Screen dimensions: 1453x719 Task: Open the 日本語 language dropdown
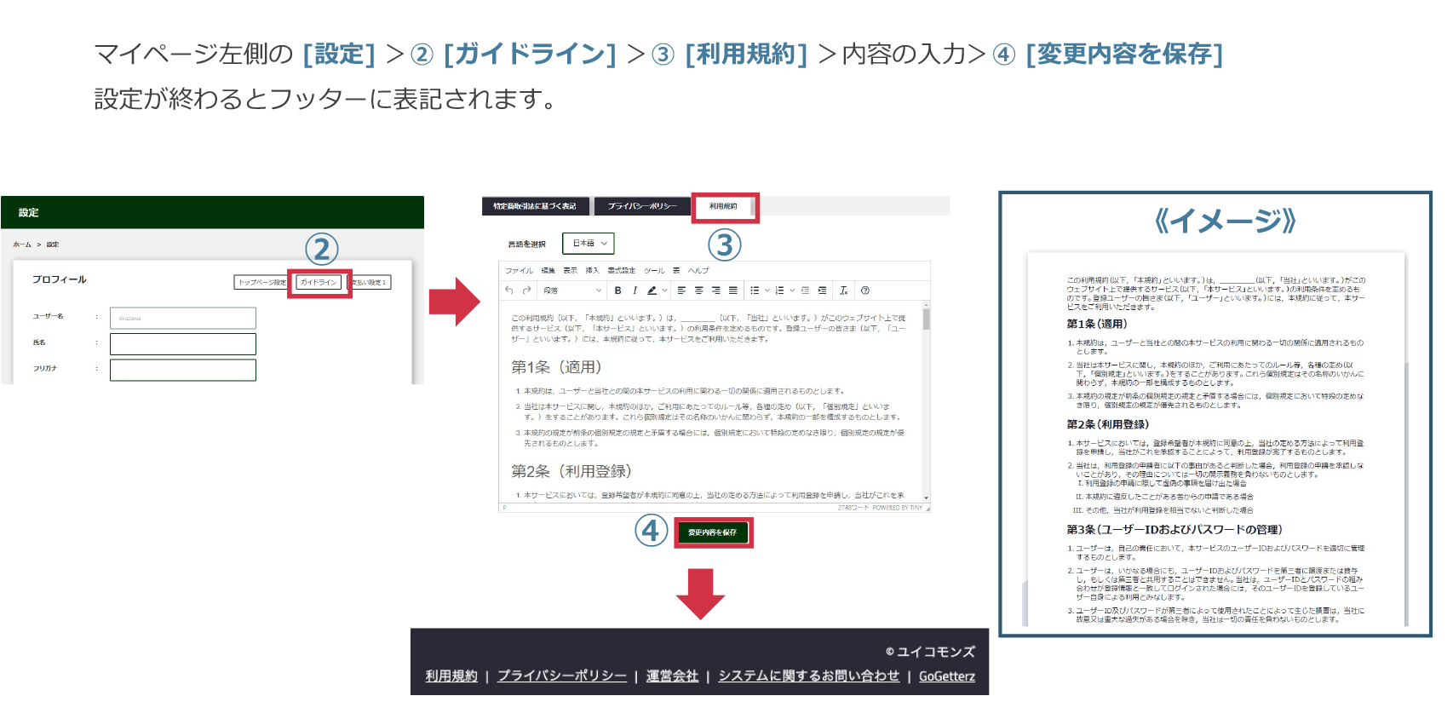tap(589, 244)
